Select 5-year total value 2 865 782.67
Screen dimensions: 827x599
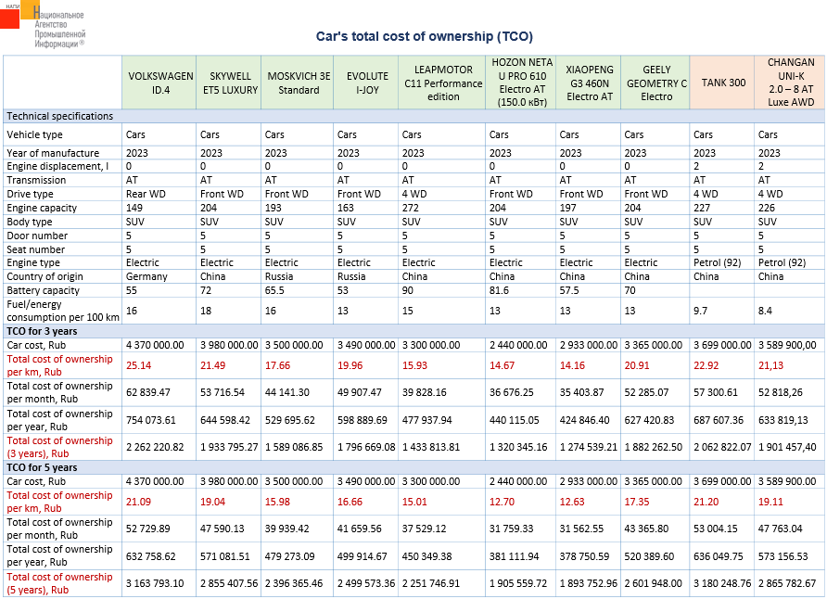coord(787,583)
